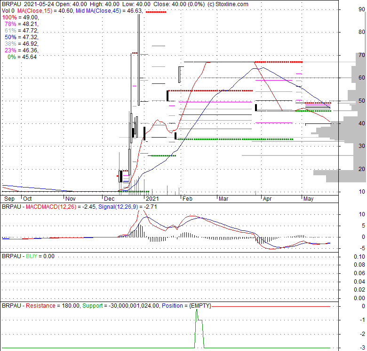Select the '50% = 47.32' Fibonacci level
This screenshot has width=367, height=351.
click(x=21, y=37)
